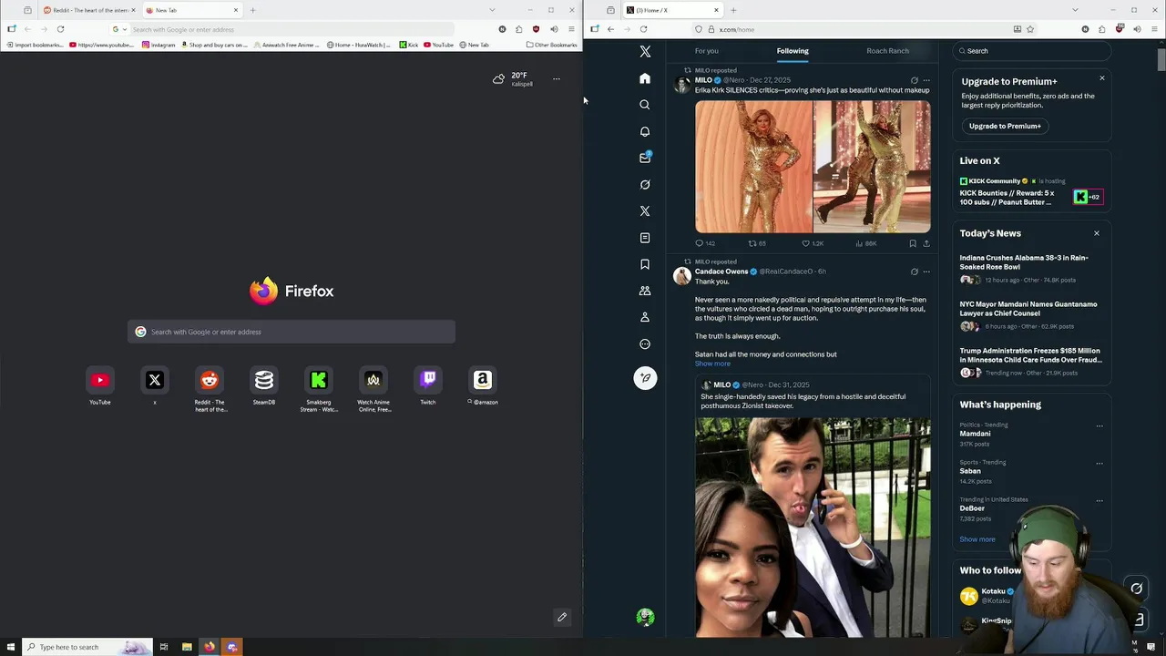Switch to the For you tab
The height and width of the screenshot is (656, 1166).
click(707, 51)
